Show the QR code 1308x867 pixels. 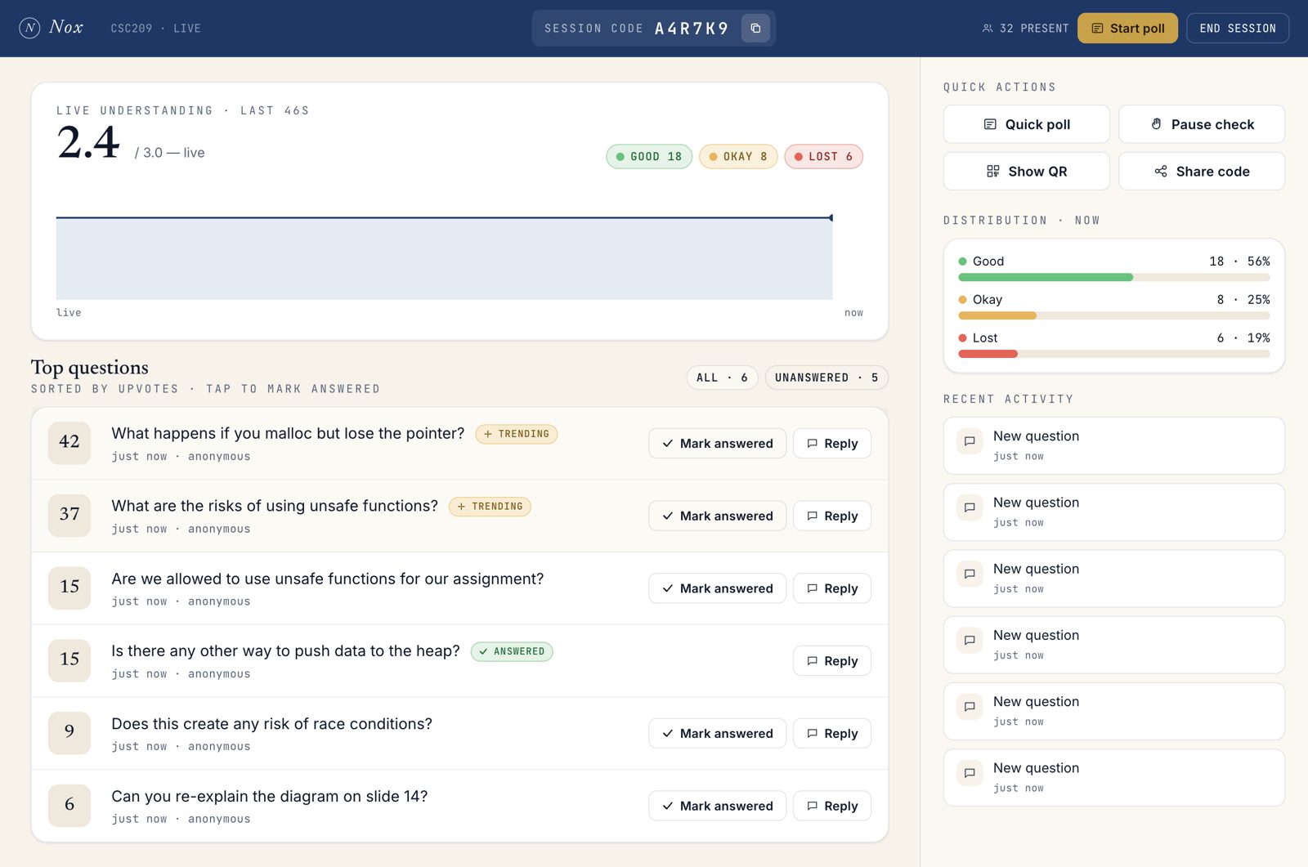tap(1026, 171)
